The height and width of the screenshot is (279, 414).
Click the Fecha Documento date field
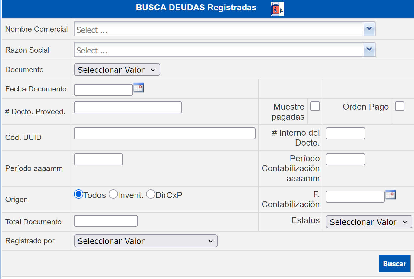[103, 90]
